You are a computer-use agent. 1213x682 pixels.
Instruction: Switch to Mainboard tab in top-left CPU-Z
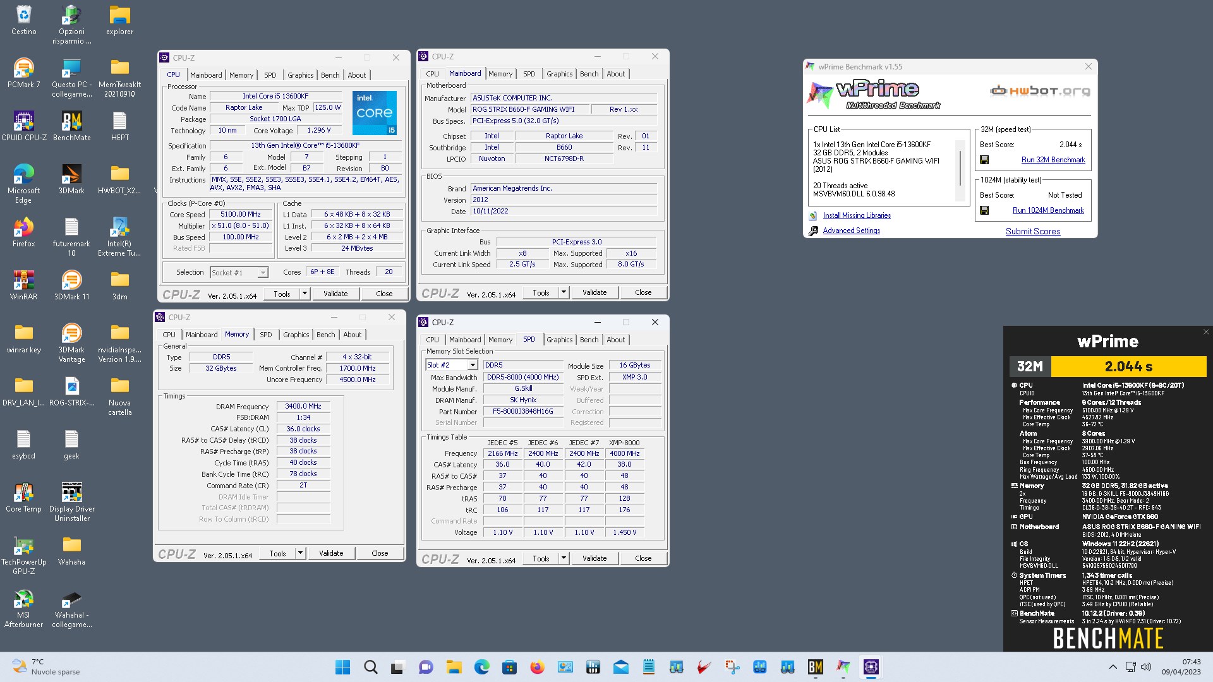coord(206,75)
